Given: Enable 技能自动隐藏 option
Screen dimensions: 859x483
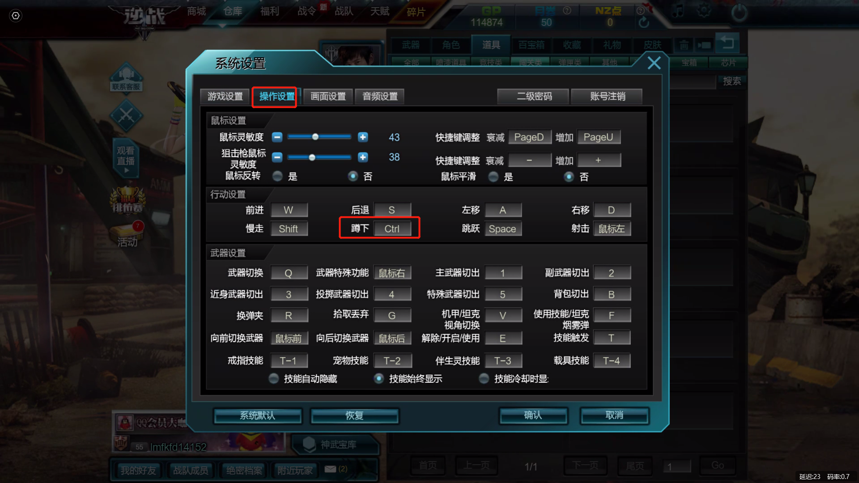Looking at the screenshot, I should click(x=274, y=379).
